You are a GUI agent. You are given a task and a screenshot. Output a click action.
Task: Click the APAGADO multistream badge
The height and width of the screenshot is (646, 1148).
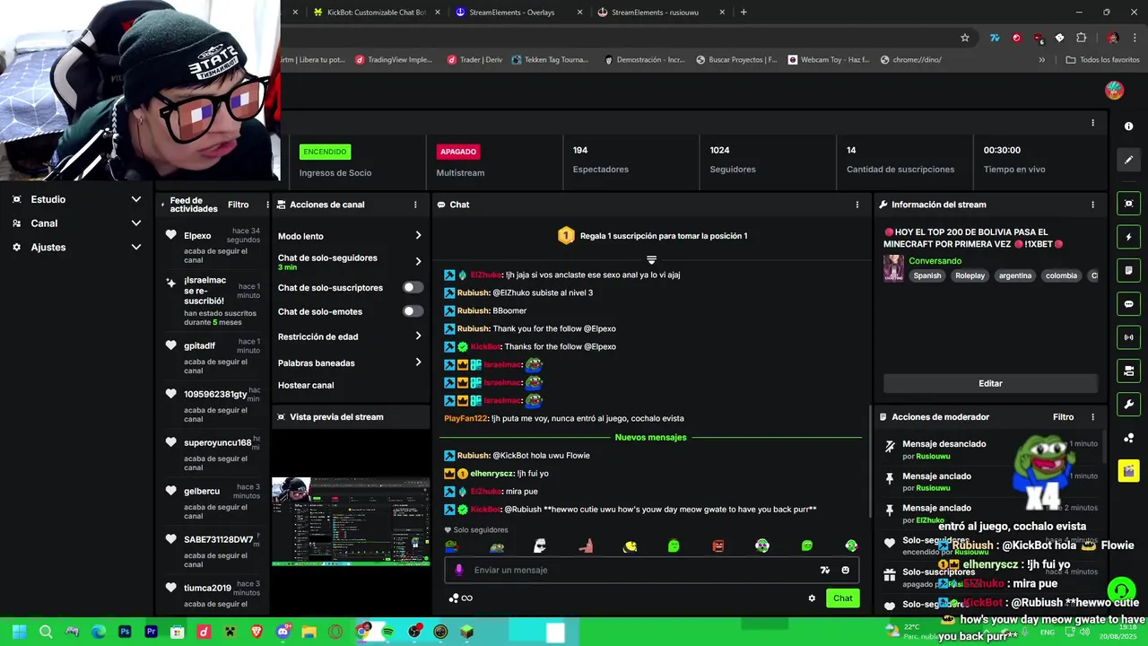pos(458,152)
